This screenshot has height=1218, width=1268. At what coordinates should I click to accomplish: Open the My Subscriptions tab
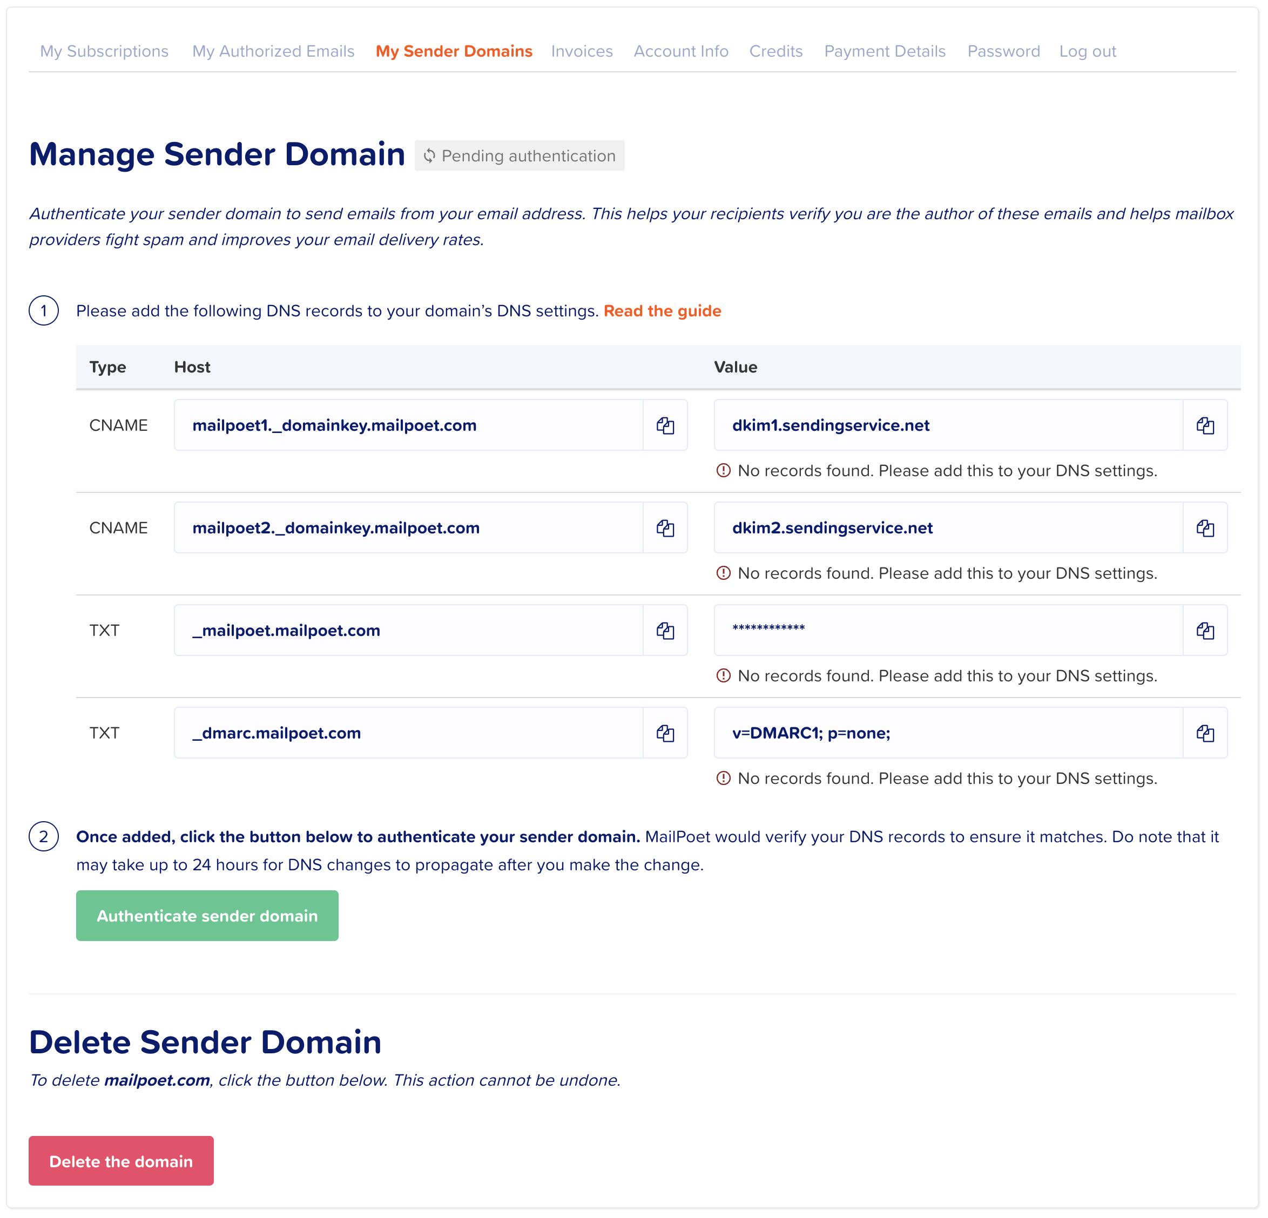(x=104, y=51)
